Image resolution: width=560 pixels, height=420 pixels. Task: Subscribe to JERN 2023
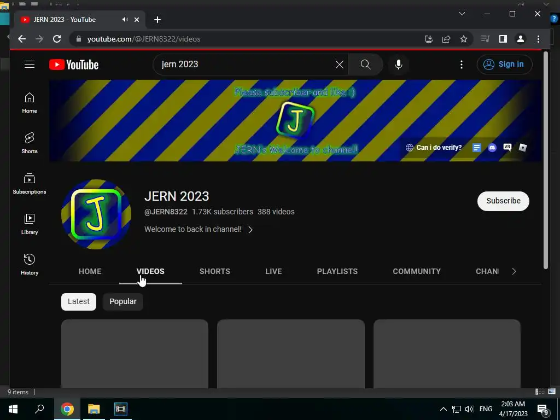(x=503, y=201)
